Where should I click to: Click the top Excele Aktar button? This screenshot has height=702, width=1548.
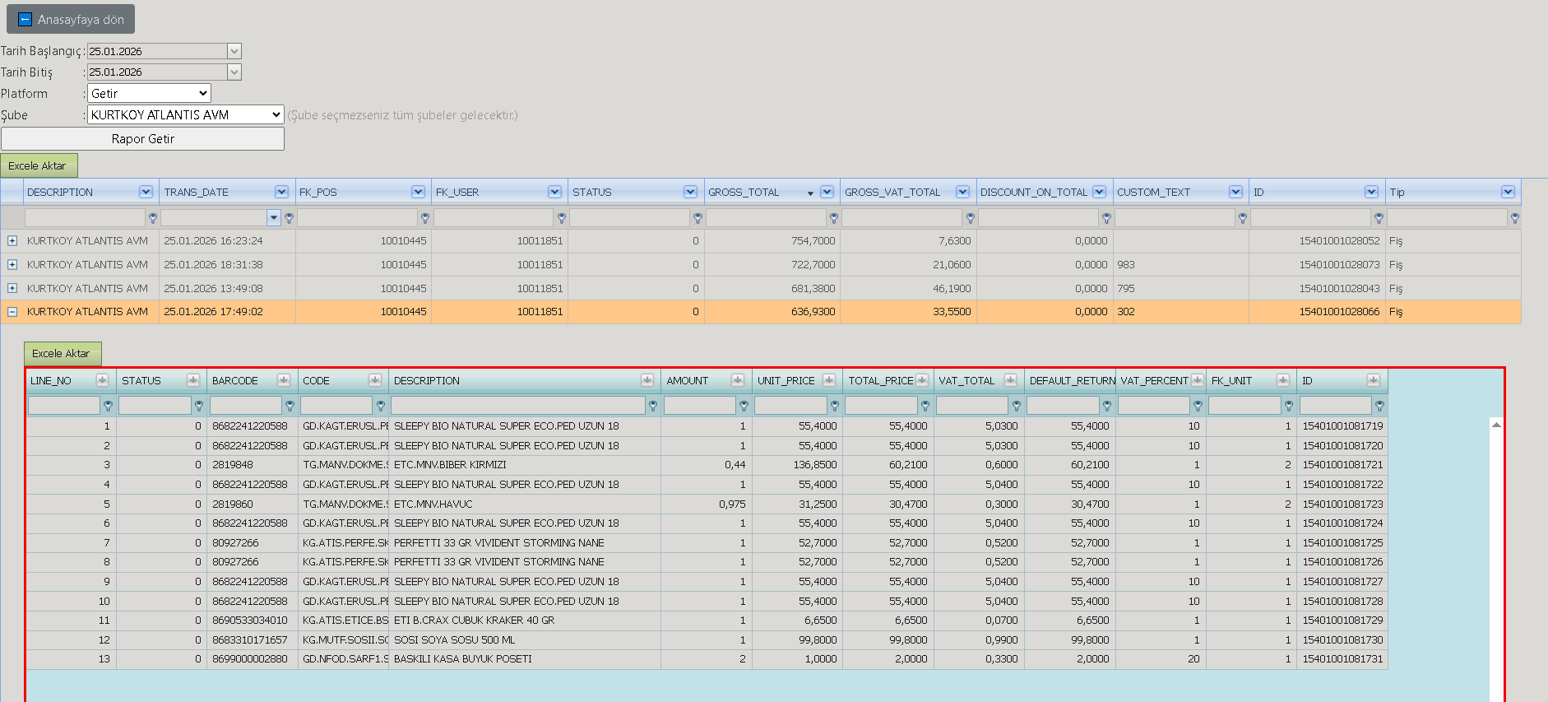click(39, 165)
